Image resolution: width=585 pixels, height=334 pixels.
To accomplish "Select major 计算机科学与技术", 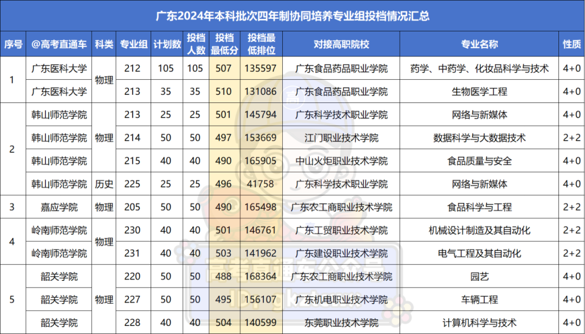I will (x=479, y=323).
